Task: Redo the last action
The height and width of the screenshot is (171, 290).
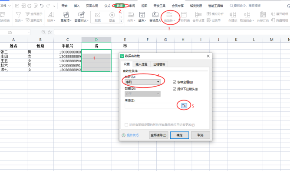Action: pos(48,6)
